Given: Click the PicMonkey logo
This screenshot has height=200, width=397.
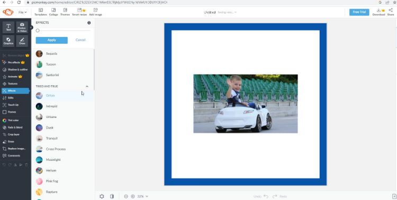Looking at the screenshot, I should [8, 12].
